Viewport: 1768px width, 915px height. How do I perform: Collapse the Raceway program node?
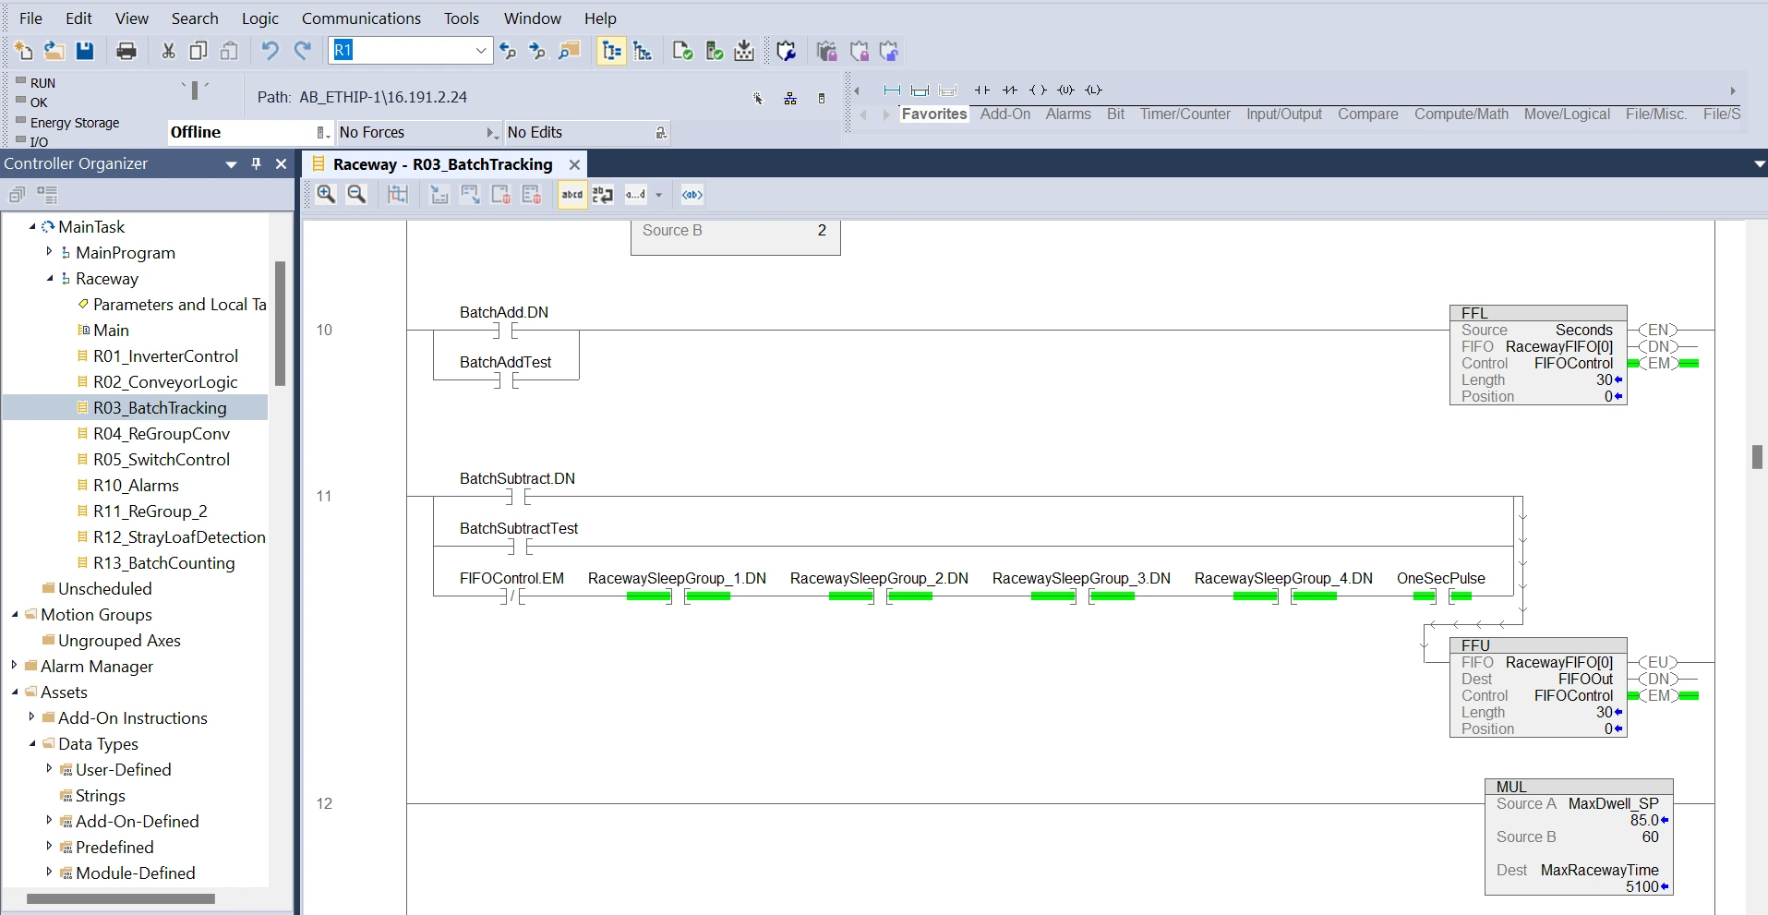click(50, 278)
